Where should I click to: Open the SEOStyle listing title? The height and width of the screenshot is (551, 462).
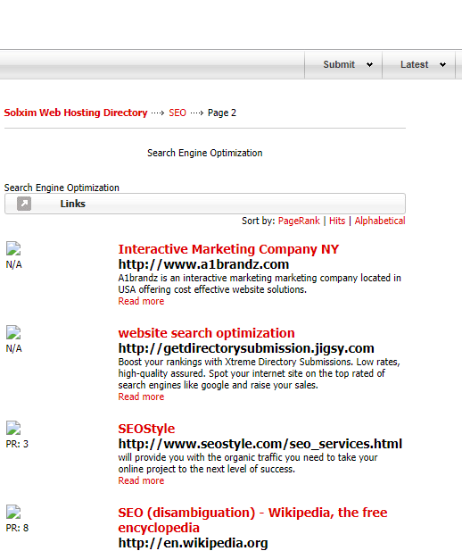pos(146,429)
